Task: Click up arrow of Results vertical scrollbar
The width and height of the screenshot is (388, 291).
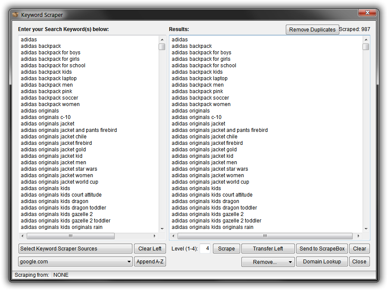Action: click(x=366, y=40)
